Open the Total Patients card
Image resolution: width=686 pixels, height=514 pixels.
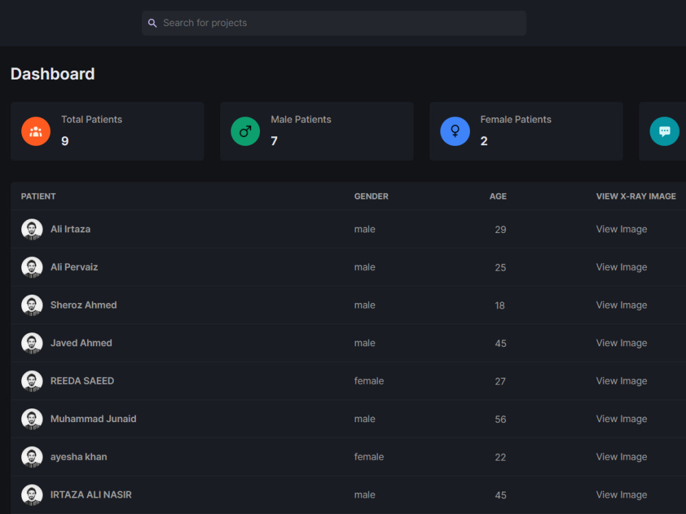point(107,131)
